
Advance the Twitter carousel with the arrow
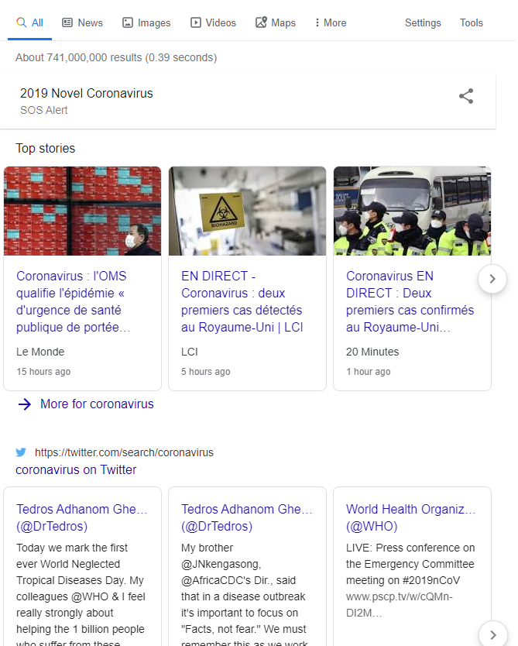point(493,635)
